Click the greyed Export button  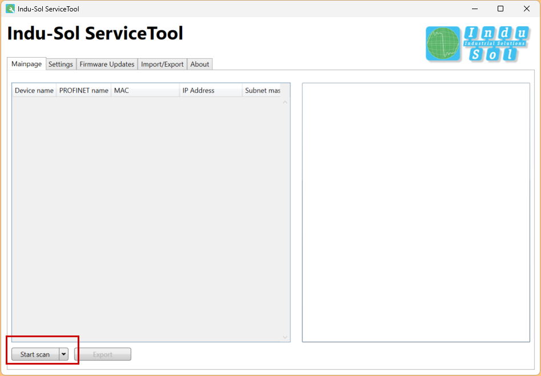103,354
